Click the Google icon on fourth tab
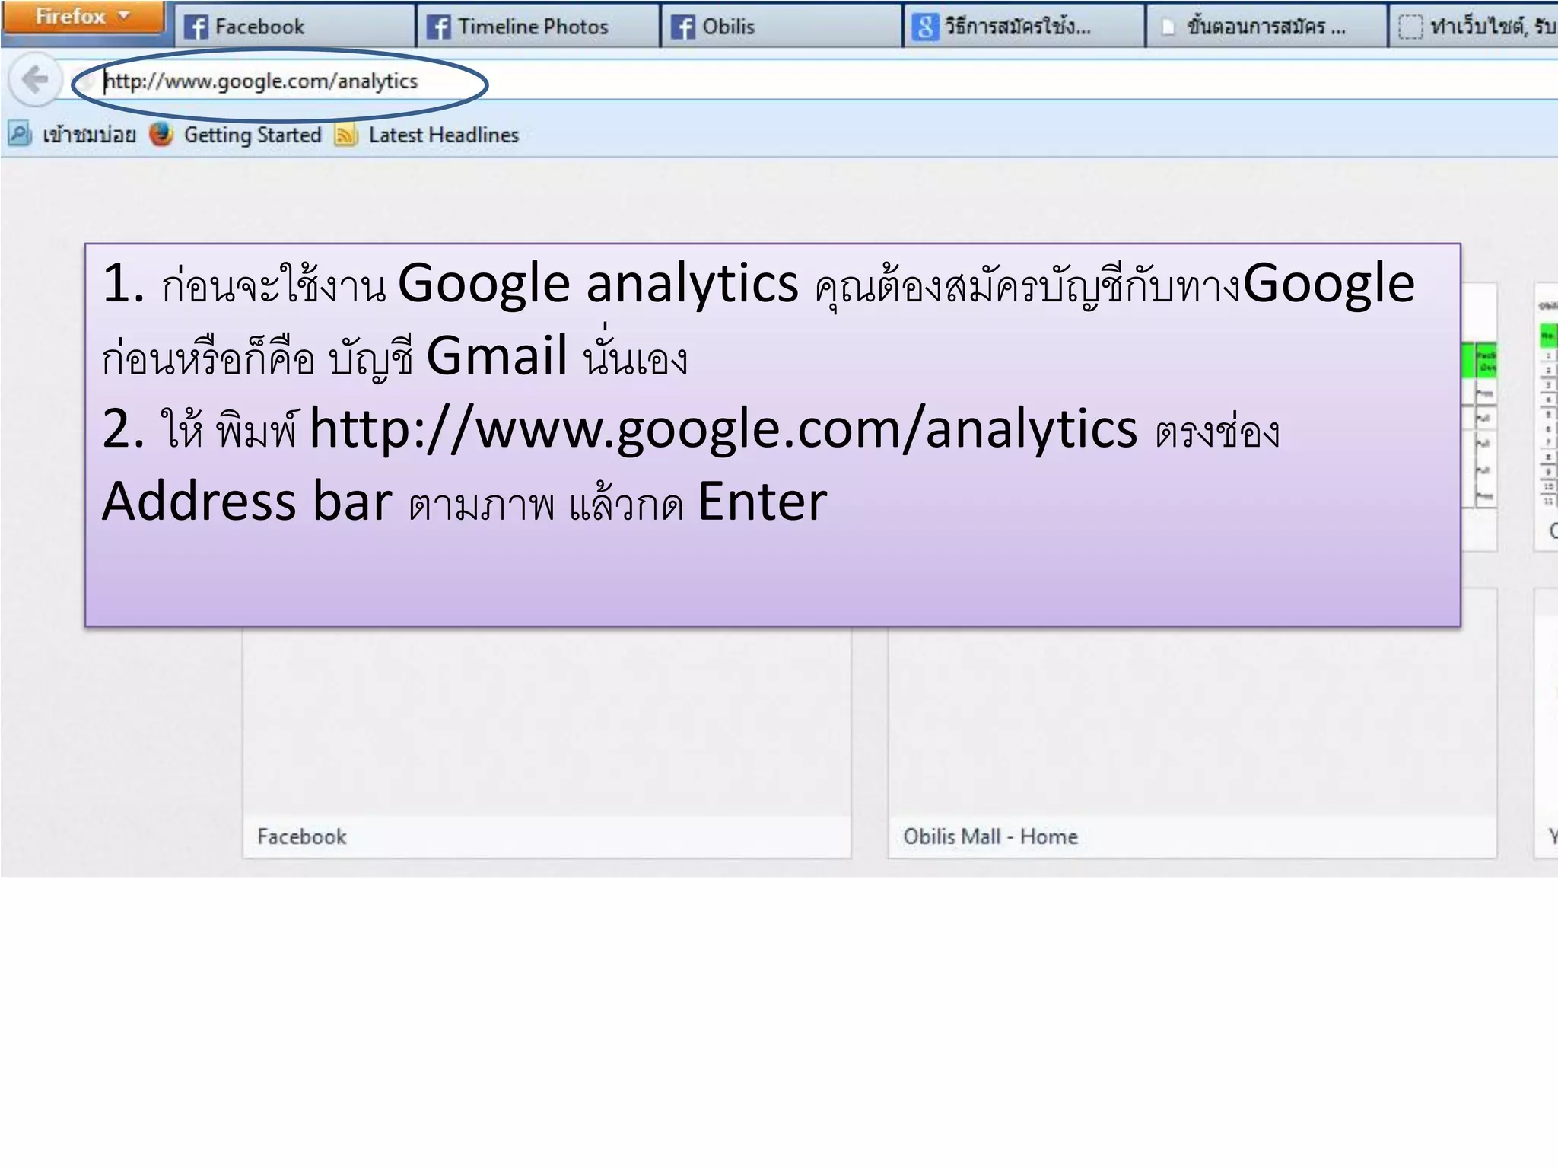Screen dimensions: 1558x1169 pos(925,27)
